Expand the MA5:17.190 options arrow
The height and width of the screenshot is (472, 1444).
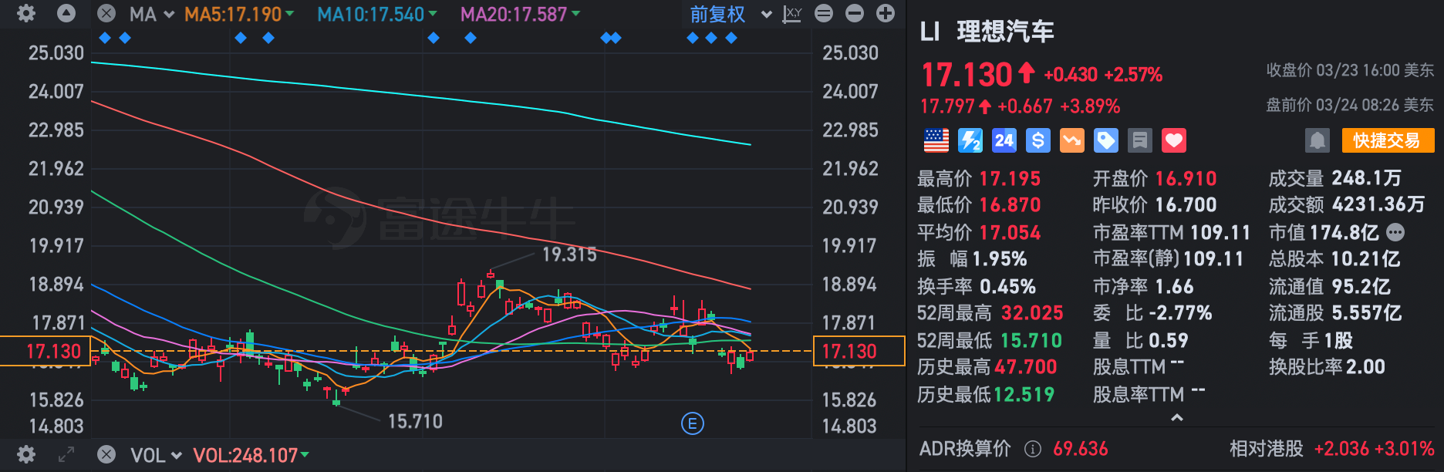pyautogui.click(x=289, y=14)
